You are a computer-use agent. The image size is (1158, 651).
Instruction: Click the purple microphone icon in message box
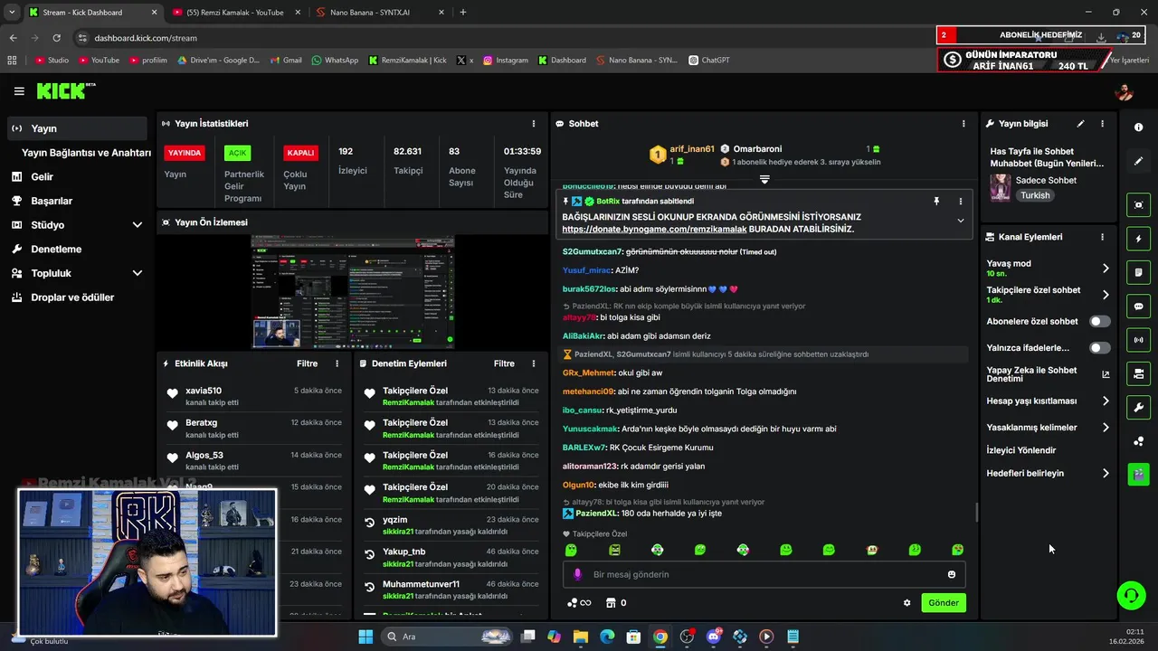tap(577, 574)
